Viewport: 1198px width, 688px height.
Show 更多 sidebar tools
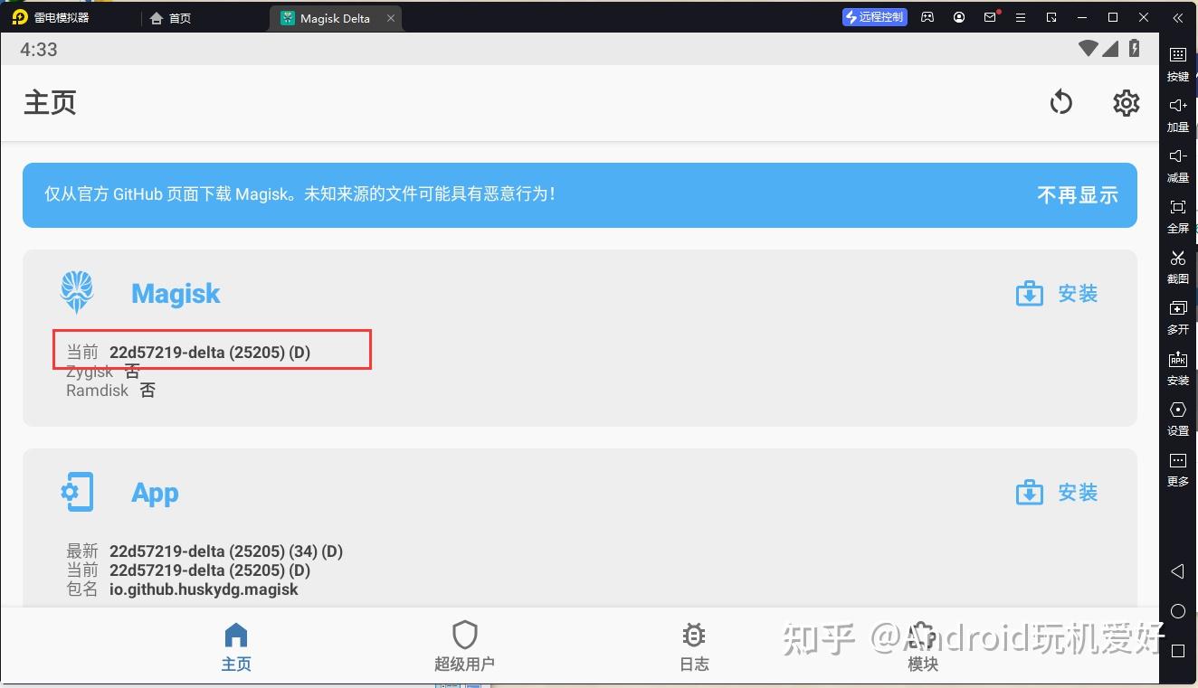(x=1178, y=469)
